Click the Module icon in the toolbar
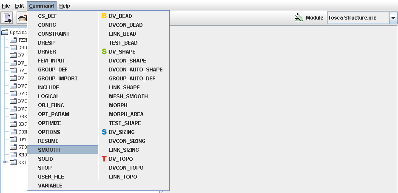The height and width of the screenshot is (193, 398). 299,18
